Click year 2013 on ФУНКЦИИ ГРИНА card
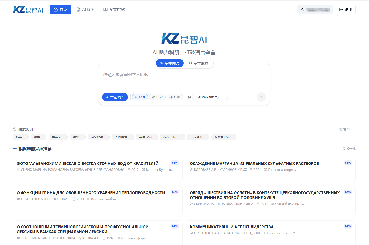 point(80,199)
